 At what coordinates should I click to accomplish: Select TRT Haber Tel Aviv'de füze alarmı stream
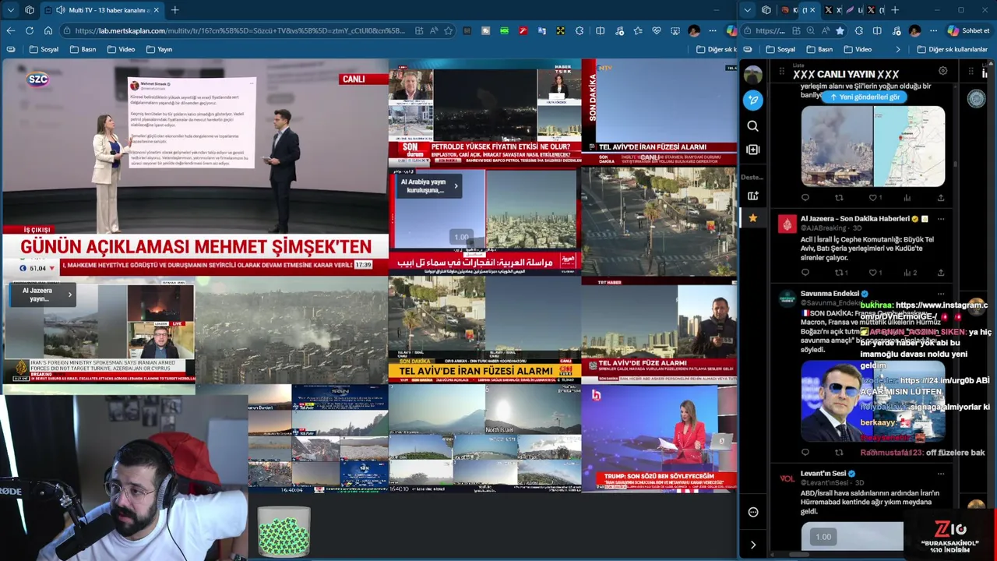(659, 330)
